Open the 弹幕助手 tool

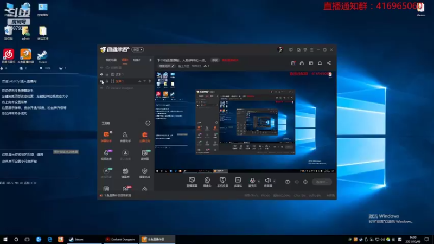pyautogui.click(x=106, y=137)
